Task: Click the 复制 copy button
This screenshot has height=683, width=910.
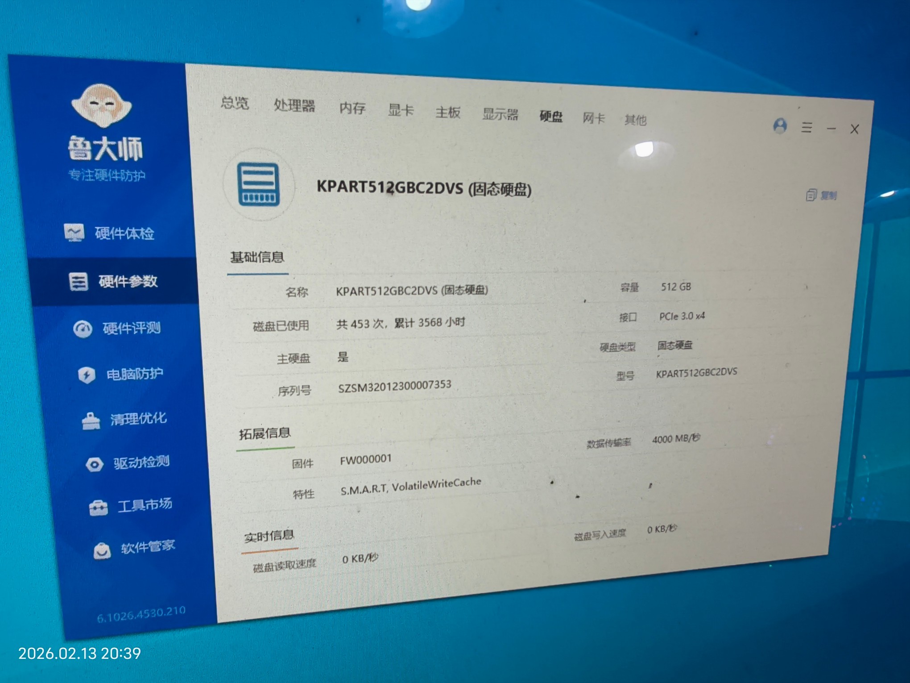Action: 822,195
